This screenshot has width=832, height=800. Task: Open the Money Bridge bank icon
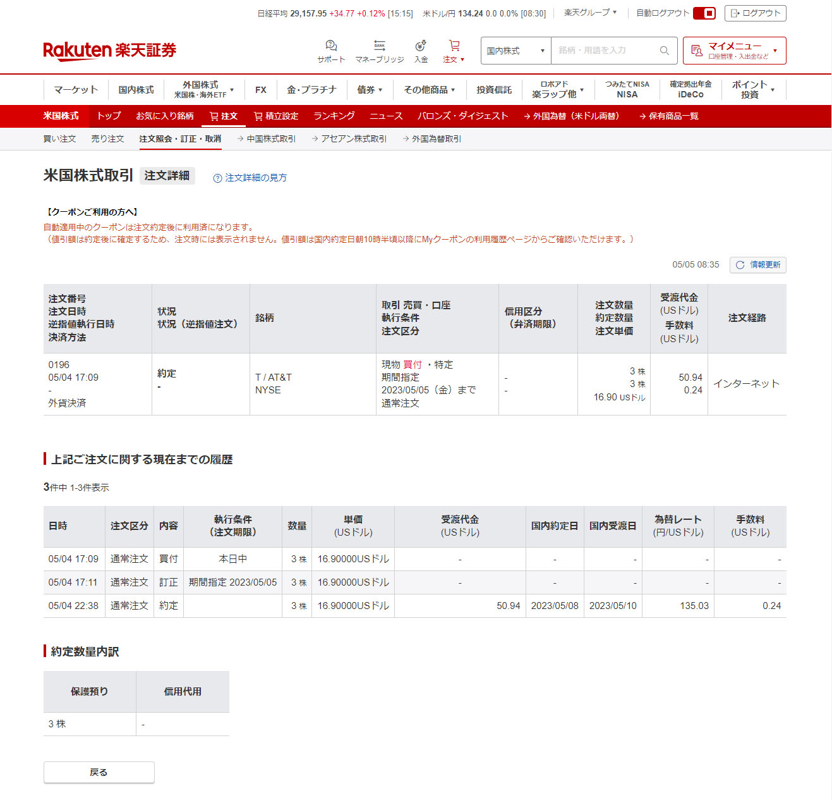(379, 46)
